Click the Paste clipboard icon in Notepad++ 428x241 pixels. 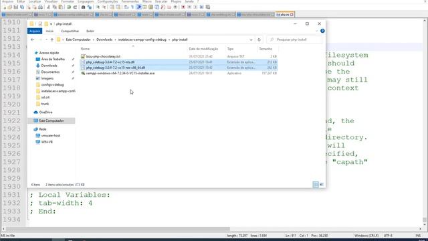(61, 7)
